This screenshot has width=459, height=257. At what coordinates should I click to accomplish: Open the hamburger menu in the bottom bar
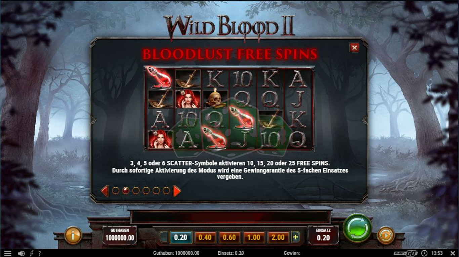click(x=7, y=253)
